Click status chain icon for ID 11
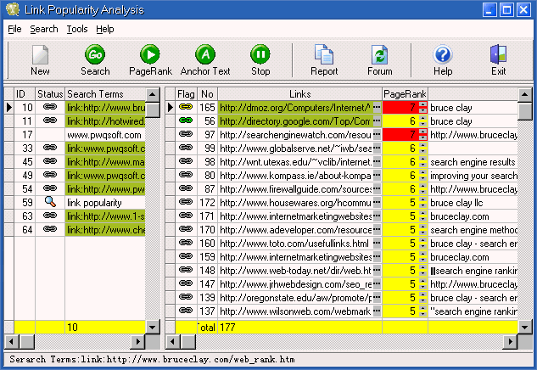The image size is (537, 370). pos(50,121)
